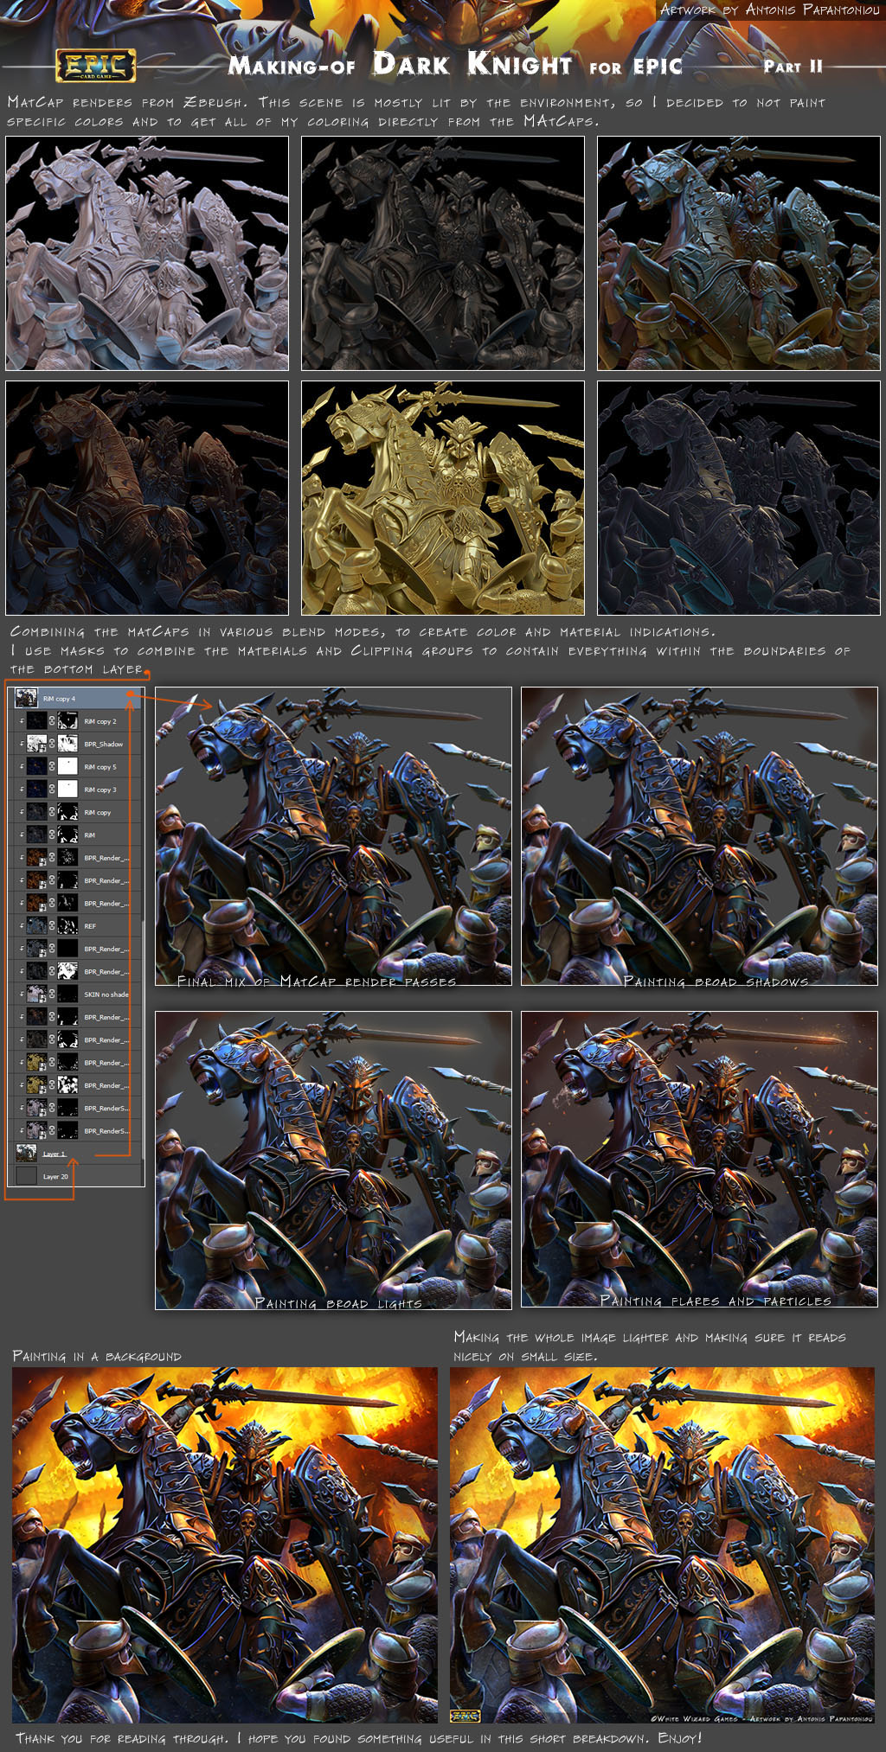Select mask thumbnail of BPR_Shadow layer
Viewport: 886px width, 1752px height.
click(67, 744)
